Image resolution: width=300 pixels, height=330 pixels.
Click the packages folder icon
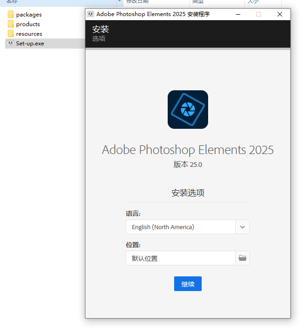11,15
